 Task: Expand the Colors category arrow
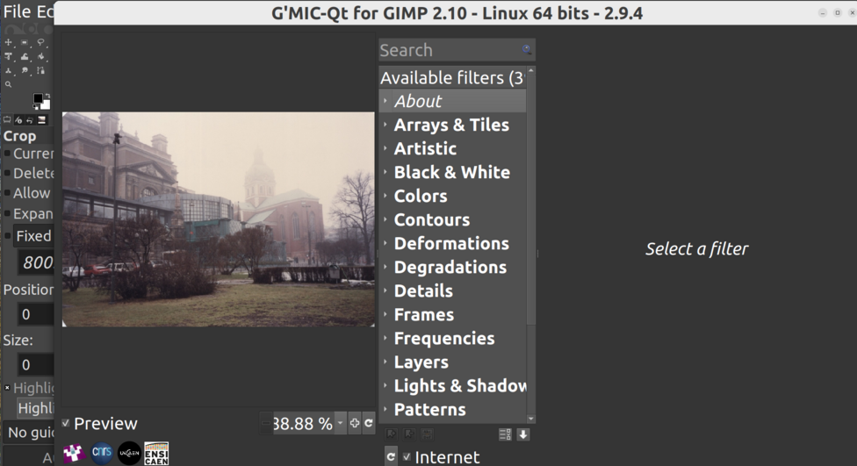pos(385,196)
